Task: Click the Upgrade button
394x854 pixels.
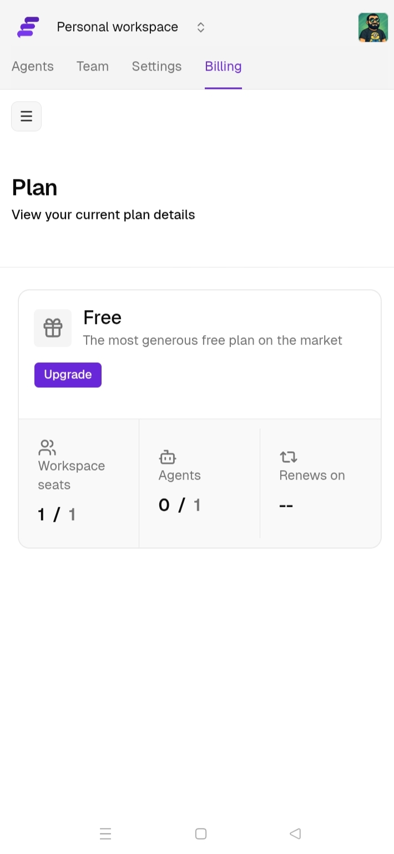Action: (68, 374)
